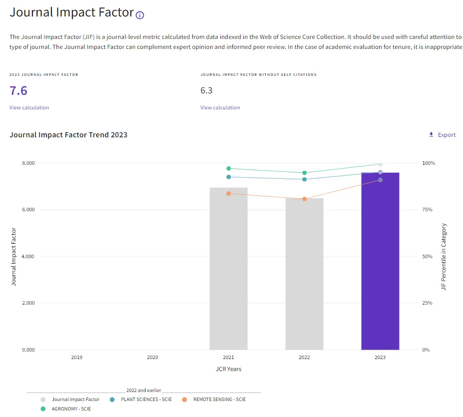Click the teal PLANT SCIENCES legend dot
463x417 pixels.
112,400
